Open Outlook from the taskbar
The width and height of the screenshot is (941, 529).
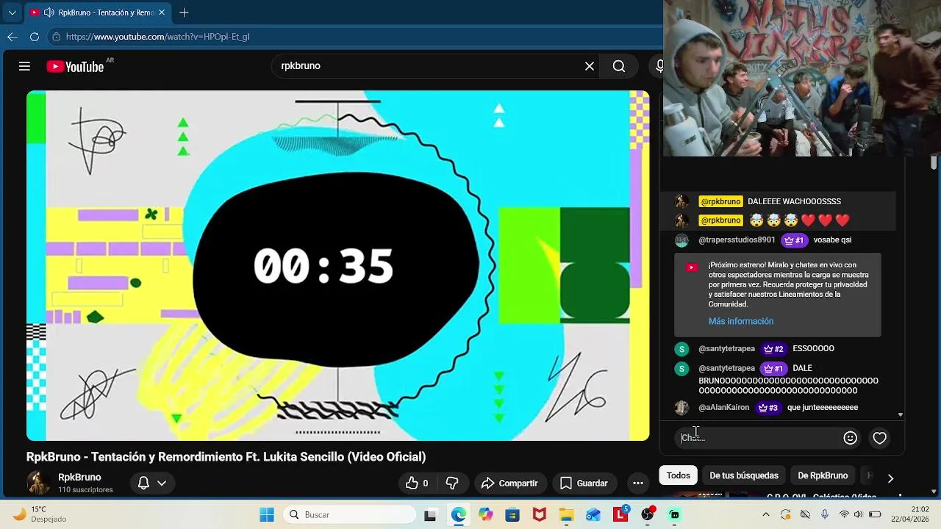pyautogui.click(x=593, y=514)
